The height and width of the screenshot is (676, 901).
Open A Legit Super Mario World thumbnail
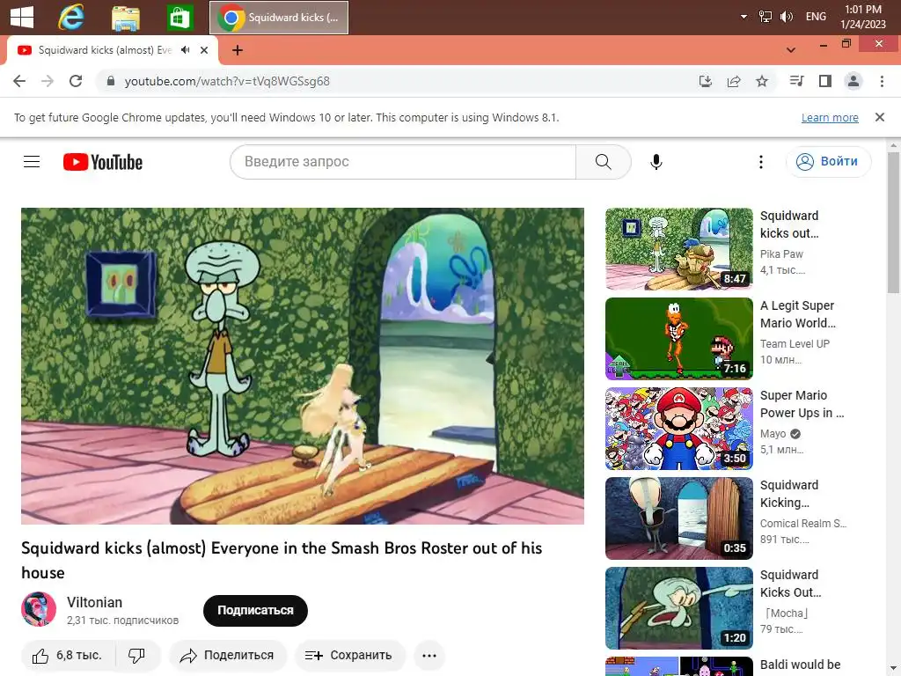pyautogui.click(x=678, y=339)
